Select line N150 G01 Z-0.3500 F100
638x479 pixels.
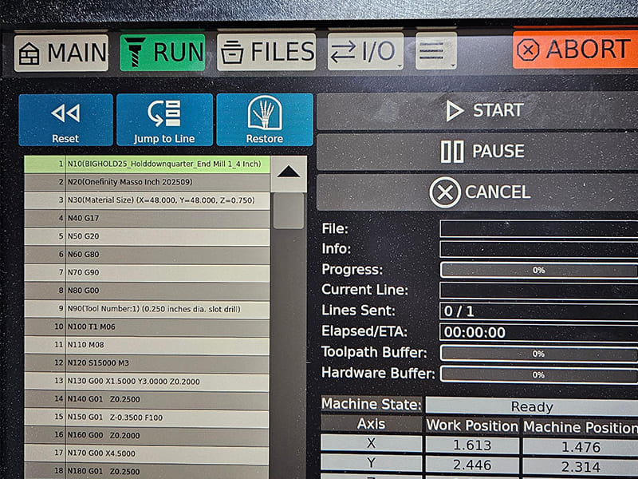tap(147, 418)
